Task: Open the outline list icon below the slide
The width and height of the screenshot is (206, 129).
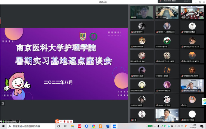Action: click(x=3, y=104)
